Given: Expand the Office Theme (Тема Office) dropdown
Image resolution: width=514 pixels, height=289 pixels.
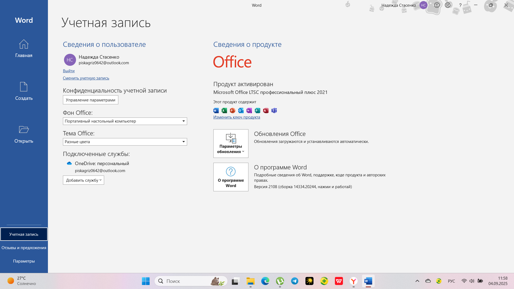Looking at the screenshot, I should coord(184,142).
